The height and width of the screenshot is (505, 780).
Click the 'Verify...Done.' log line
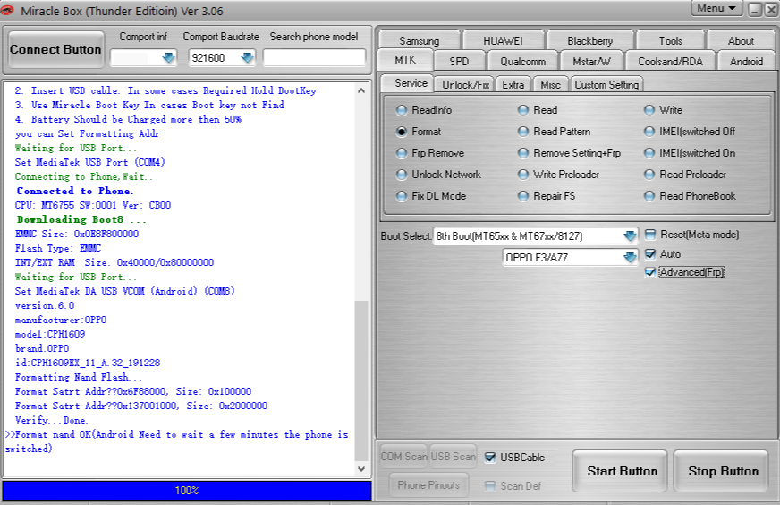coord(51,420)
